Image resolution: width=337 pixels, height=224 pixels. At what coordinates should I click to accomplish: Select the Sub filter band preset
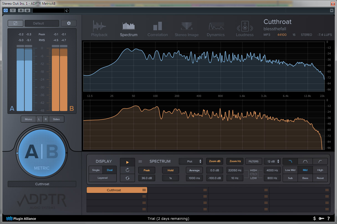(290, 178)
